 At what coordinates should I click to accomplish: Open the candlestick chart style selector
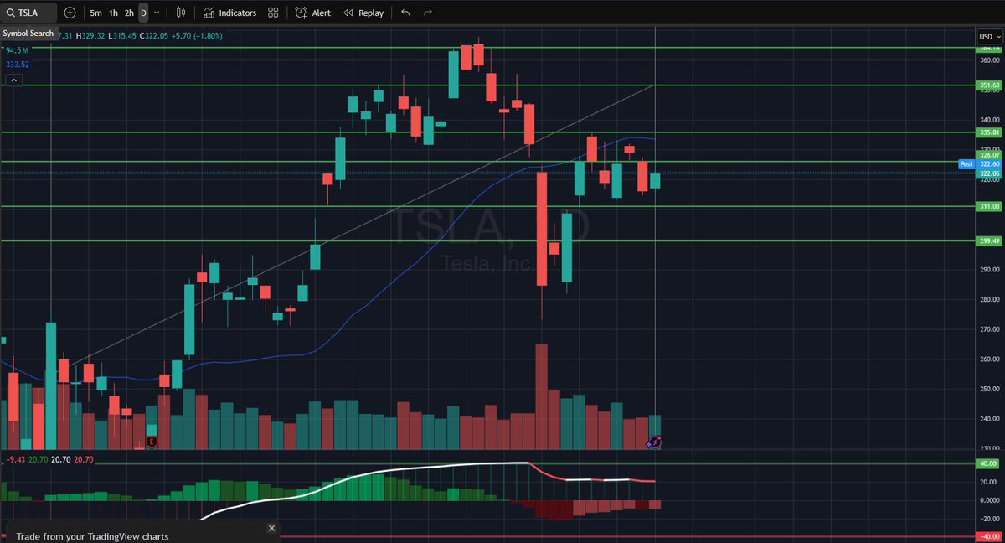181,13
